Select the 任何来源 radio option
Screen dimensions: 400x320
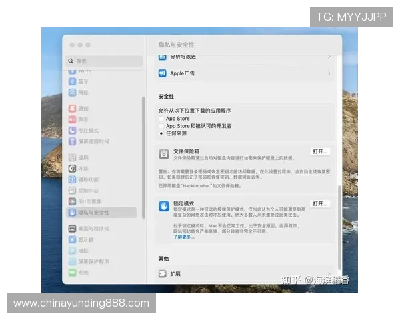tap(161, 133)
